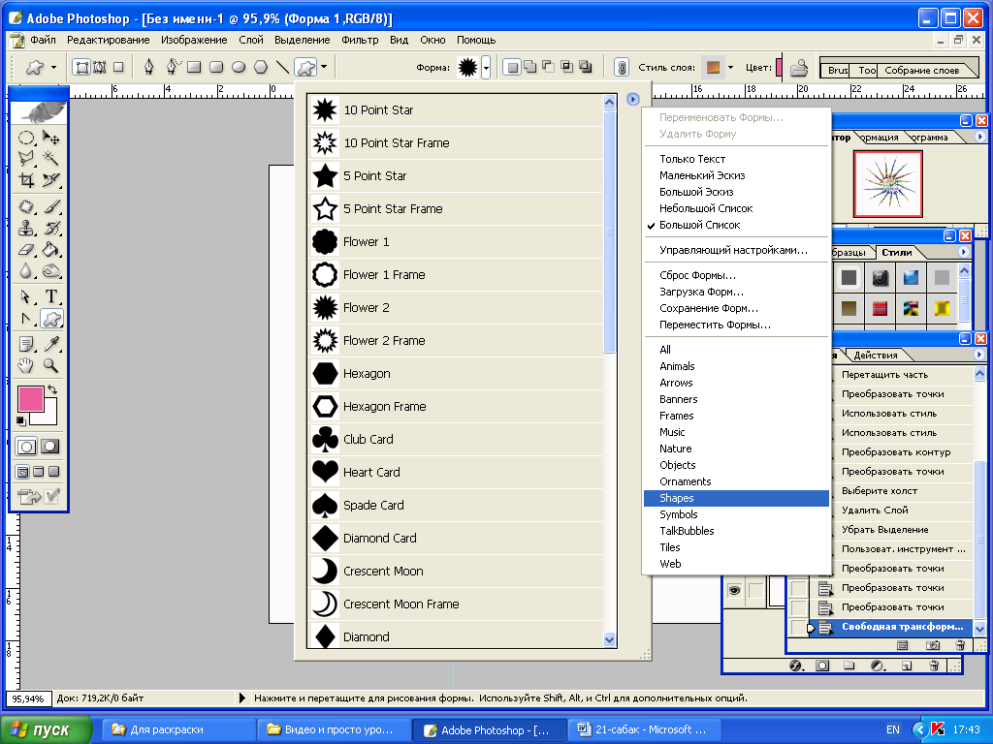Select the Crop tool
Screen dimensions: 993x744
[26, 180]
